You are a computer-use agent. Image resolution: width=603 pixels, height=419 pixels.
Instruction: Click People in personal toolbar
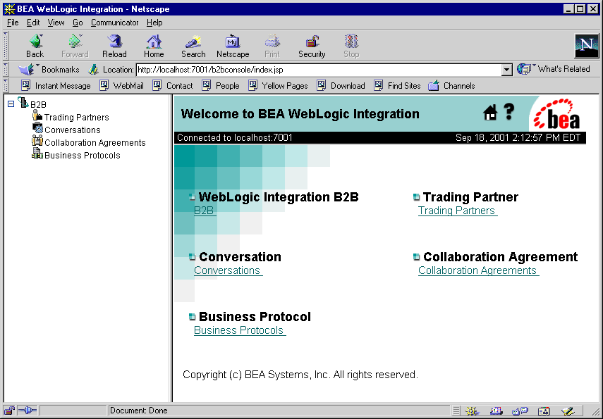click(221, 86)
